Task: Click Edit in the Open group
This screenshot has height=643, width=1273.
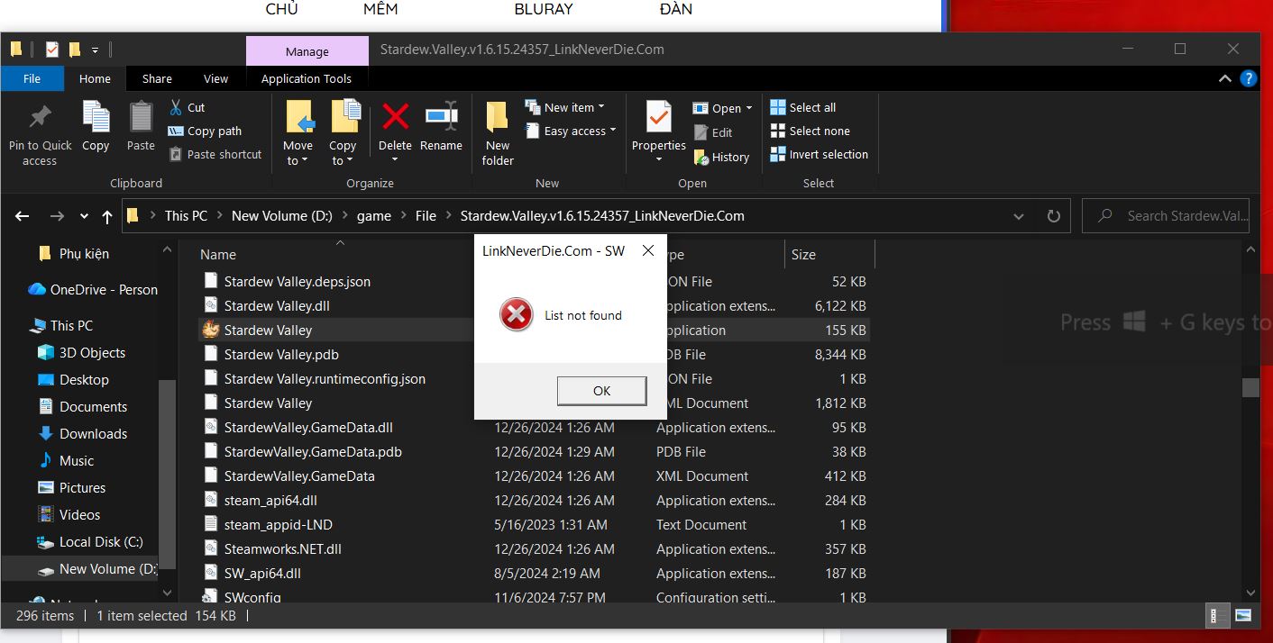Action: click(713, 132)
